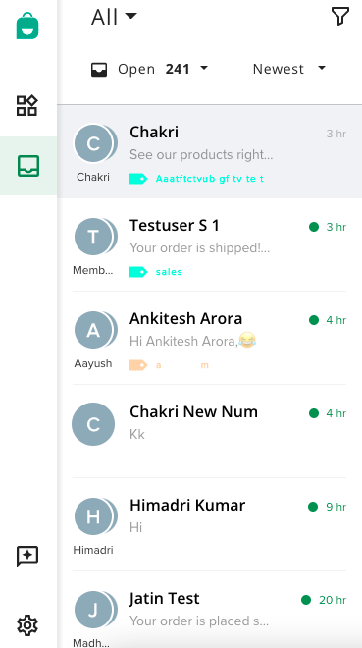Screen dimensions: 362x648
Task: Click the sales tag icon
Action: [138, 272]
